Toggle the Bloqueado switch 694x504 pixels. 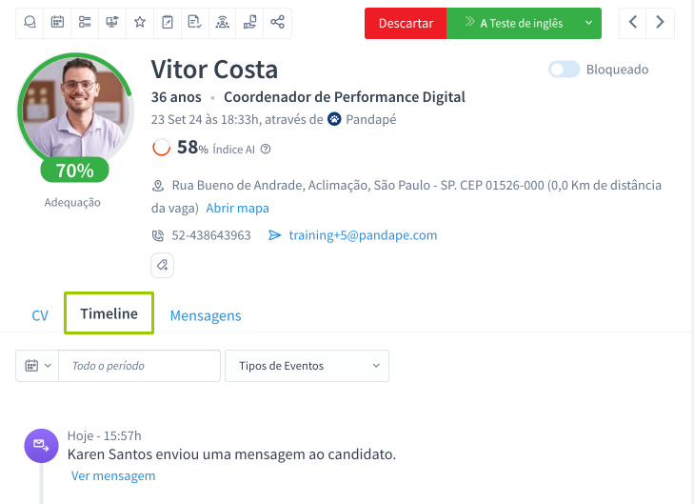pos(564,70)
